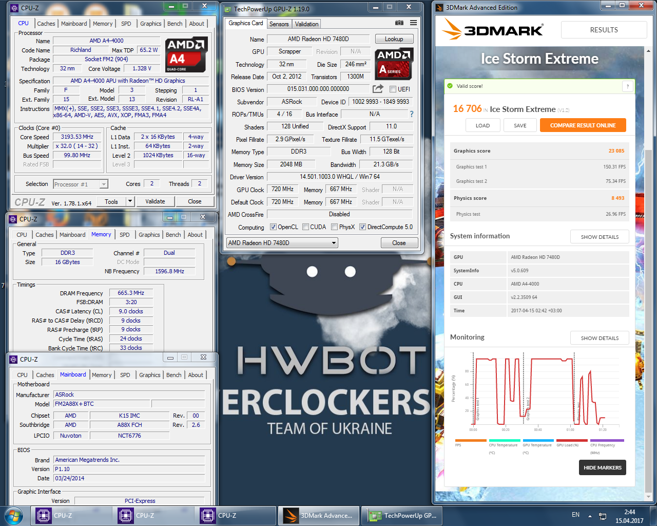The width and height of the screenshot is (657, 526).
Task: Click the LOAD button in 3DMark
Action: coord(482,125)
